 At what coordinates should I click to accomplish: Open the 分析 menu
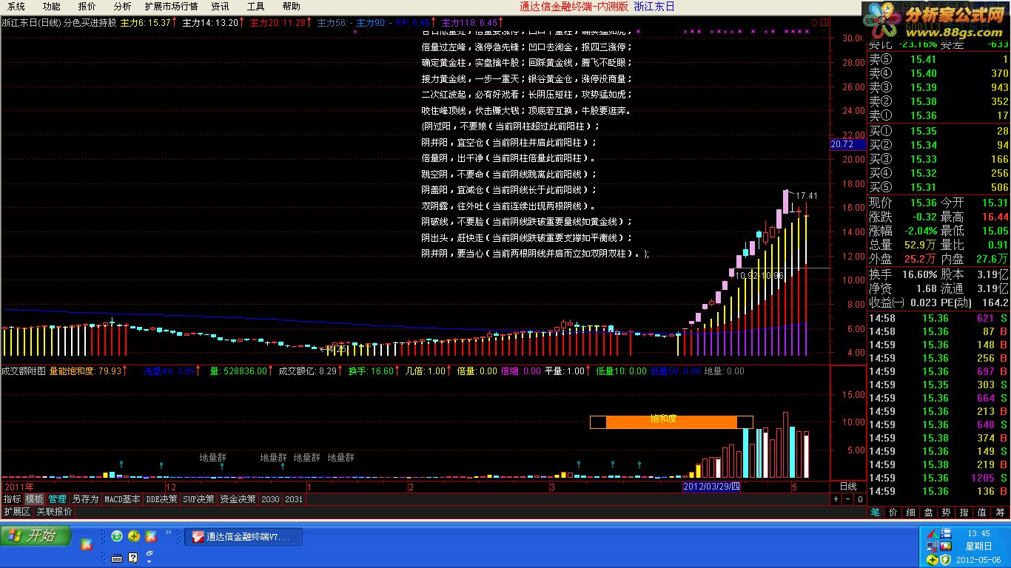(122, 7)
